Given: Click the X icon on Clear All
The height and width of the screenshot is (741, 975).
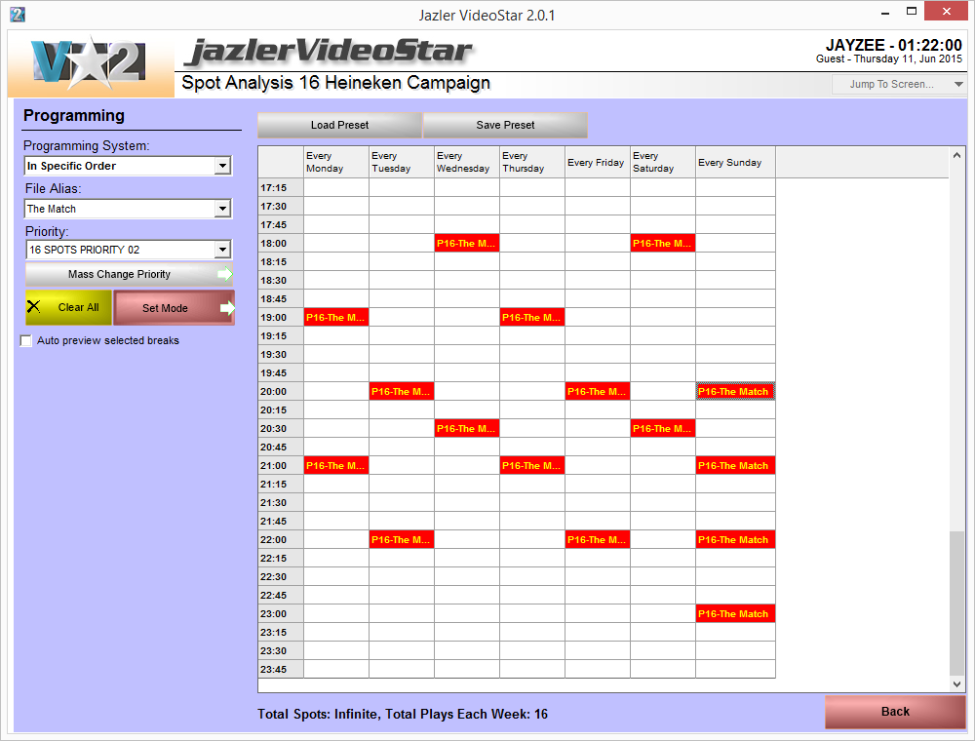Looking at the screenshot, I should 35,307.
